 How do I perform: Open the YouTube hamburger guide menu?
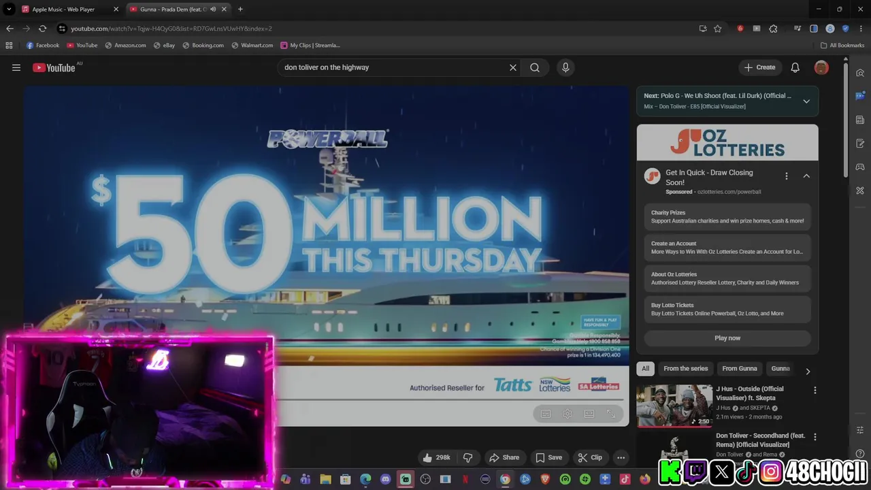pyautogui.click(x=16, y=67)
